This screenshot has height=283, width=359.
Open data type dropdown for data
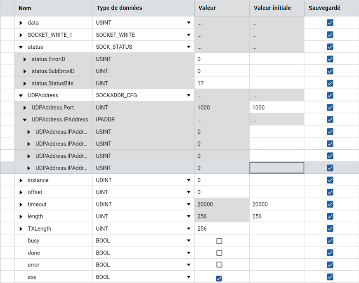tap(189, 23)
